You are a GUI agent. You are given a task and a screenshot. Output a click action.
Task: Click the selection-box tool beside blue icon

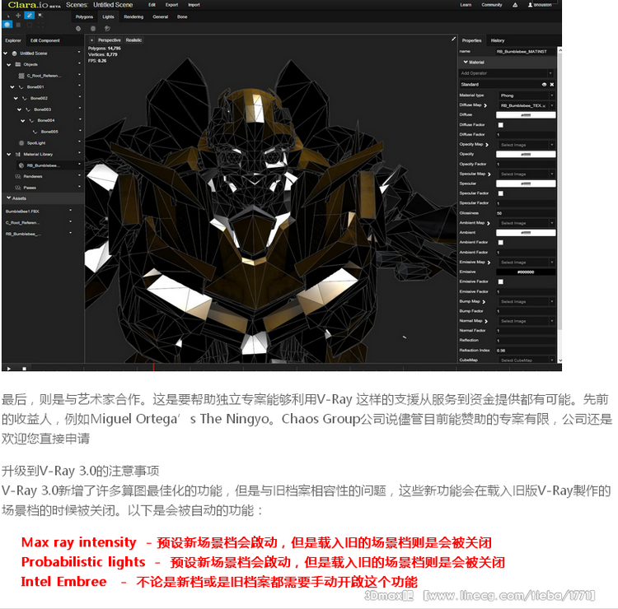pyautogui.click(x=40, y=16)
